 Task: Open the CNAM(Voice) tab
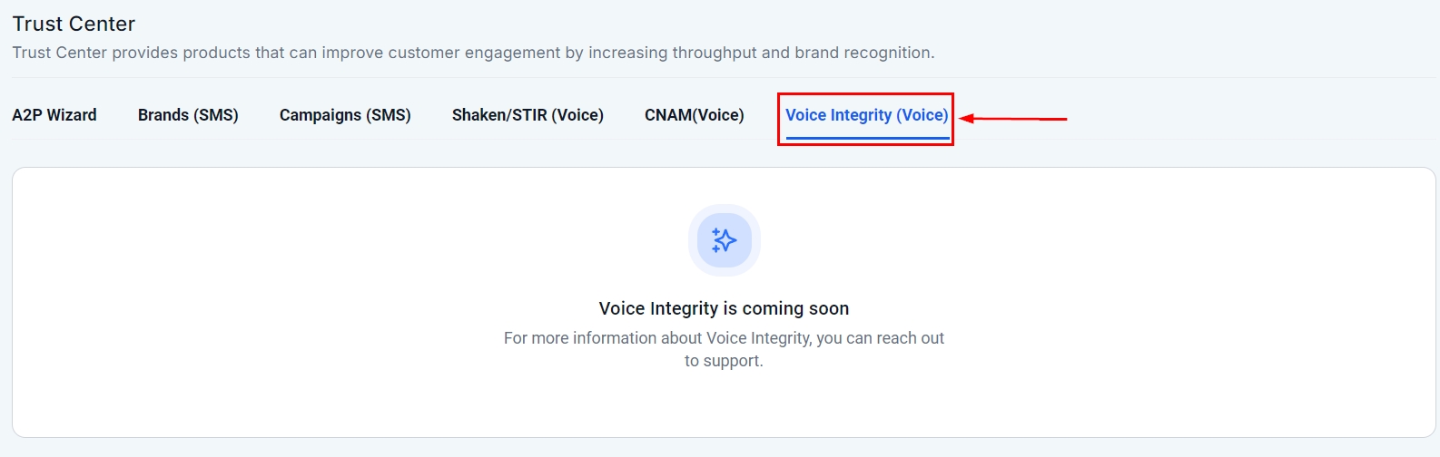pos(694,115)
